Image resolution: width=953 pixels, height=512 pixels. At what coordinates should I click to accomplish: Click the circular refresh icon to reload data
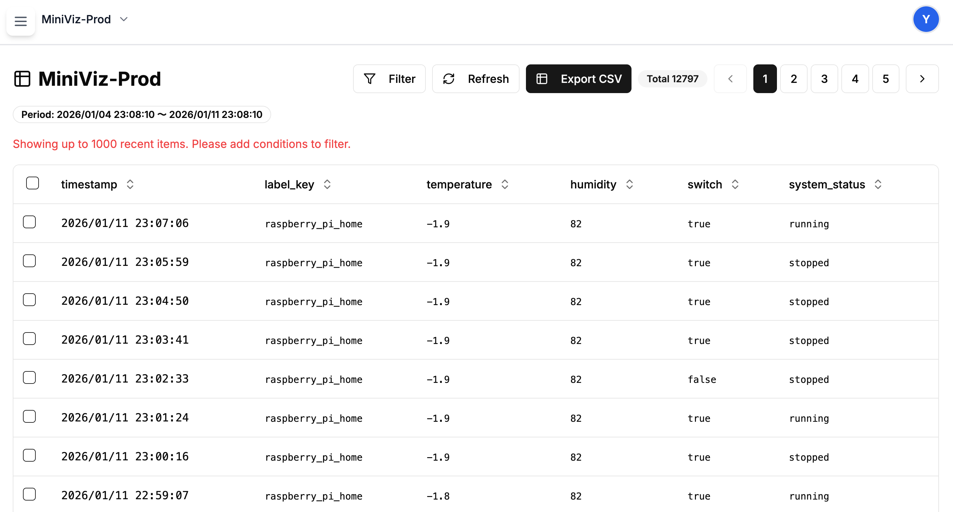coord(449,78)
